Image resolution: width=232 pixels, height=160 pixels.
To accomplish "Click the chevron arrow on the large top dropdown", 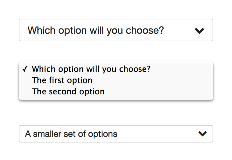I will 199,31.
